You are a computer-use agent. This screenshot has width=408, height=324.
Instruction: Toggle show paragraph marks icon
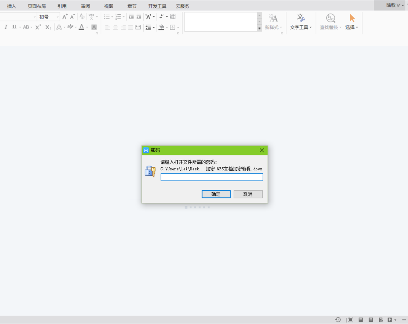pyautogui.click(x=161, y=17)
